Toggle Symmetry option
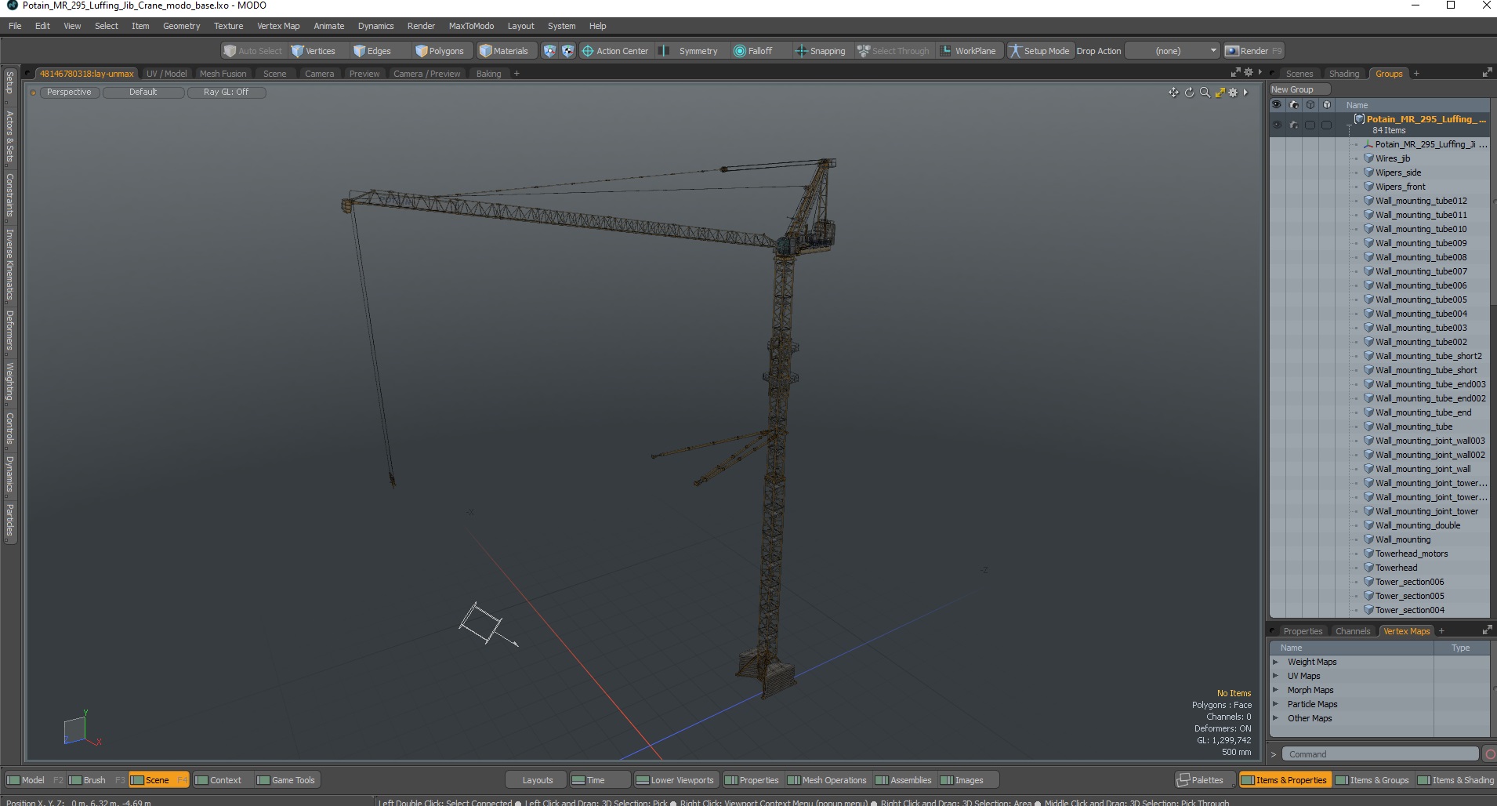The width and height of the screenshot is (1497, 806). (690, 51)
